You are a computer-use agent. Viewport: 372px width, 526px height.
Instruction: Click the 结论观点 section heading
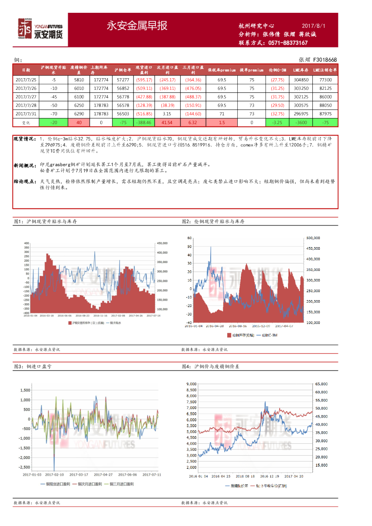click(x=24, y=182)
